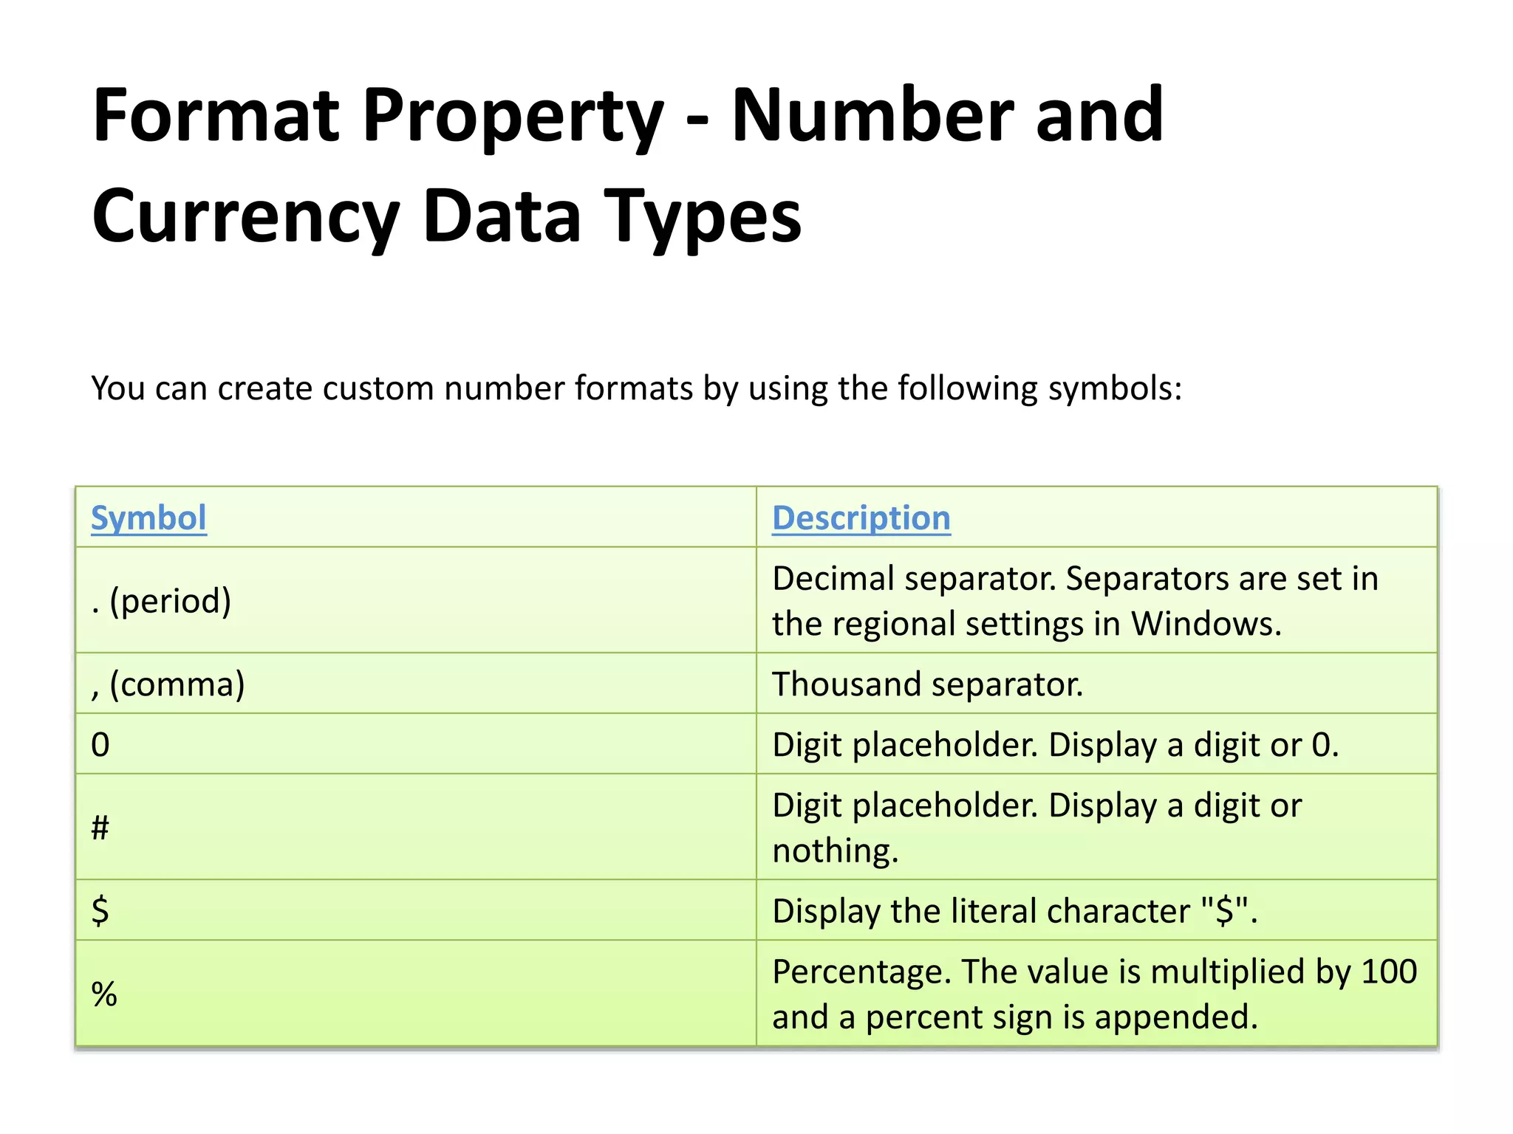1513x1134 pixels.
Task: Select the ', (comma)' symbol cell
Action: [416, 684]
